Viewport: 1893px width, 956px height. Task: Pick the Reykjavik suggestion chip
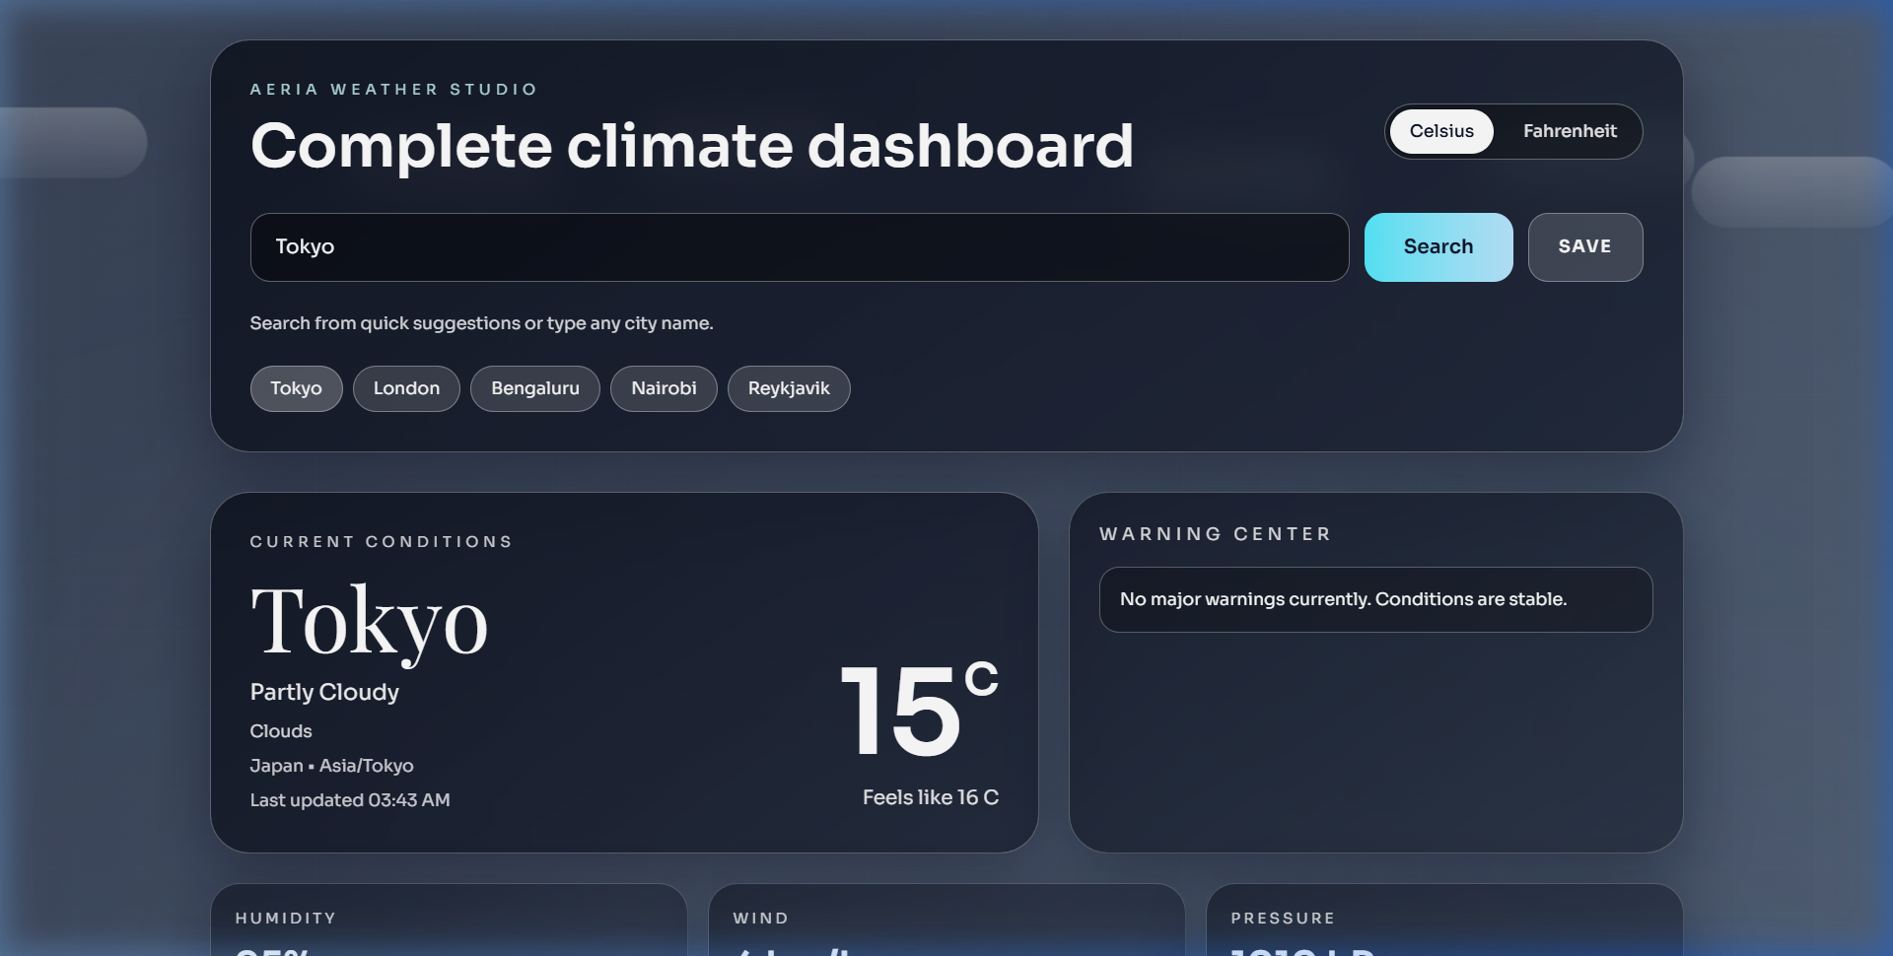pyautogui.click(x=789, y=388)
